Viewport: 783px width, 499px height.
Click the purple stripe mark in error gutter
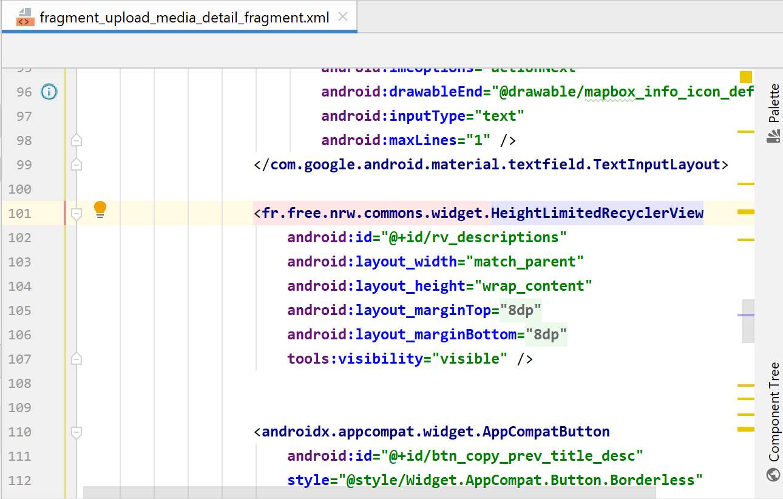tap(745, 315)
